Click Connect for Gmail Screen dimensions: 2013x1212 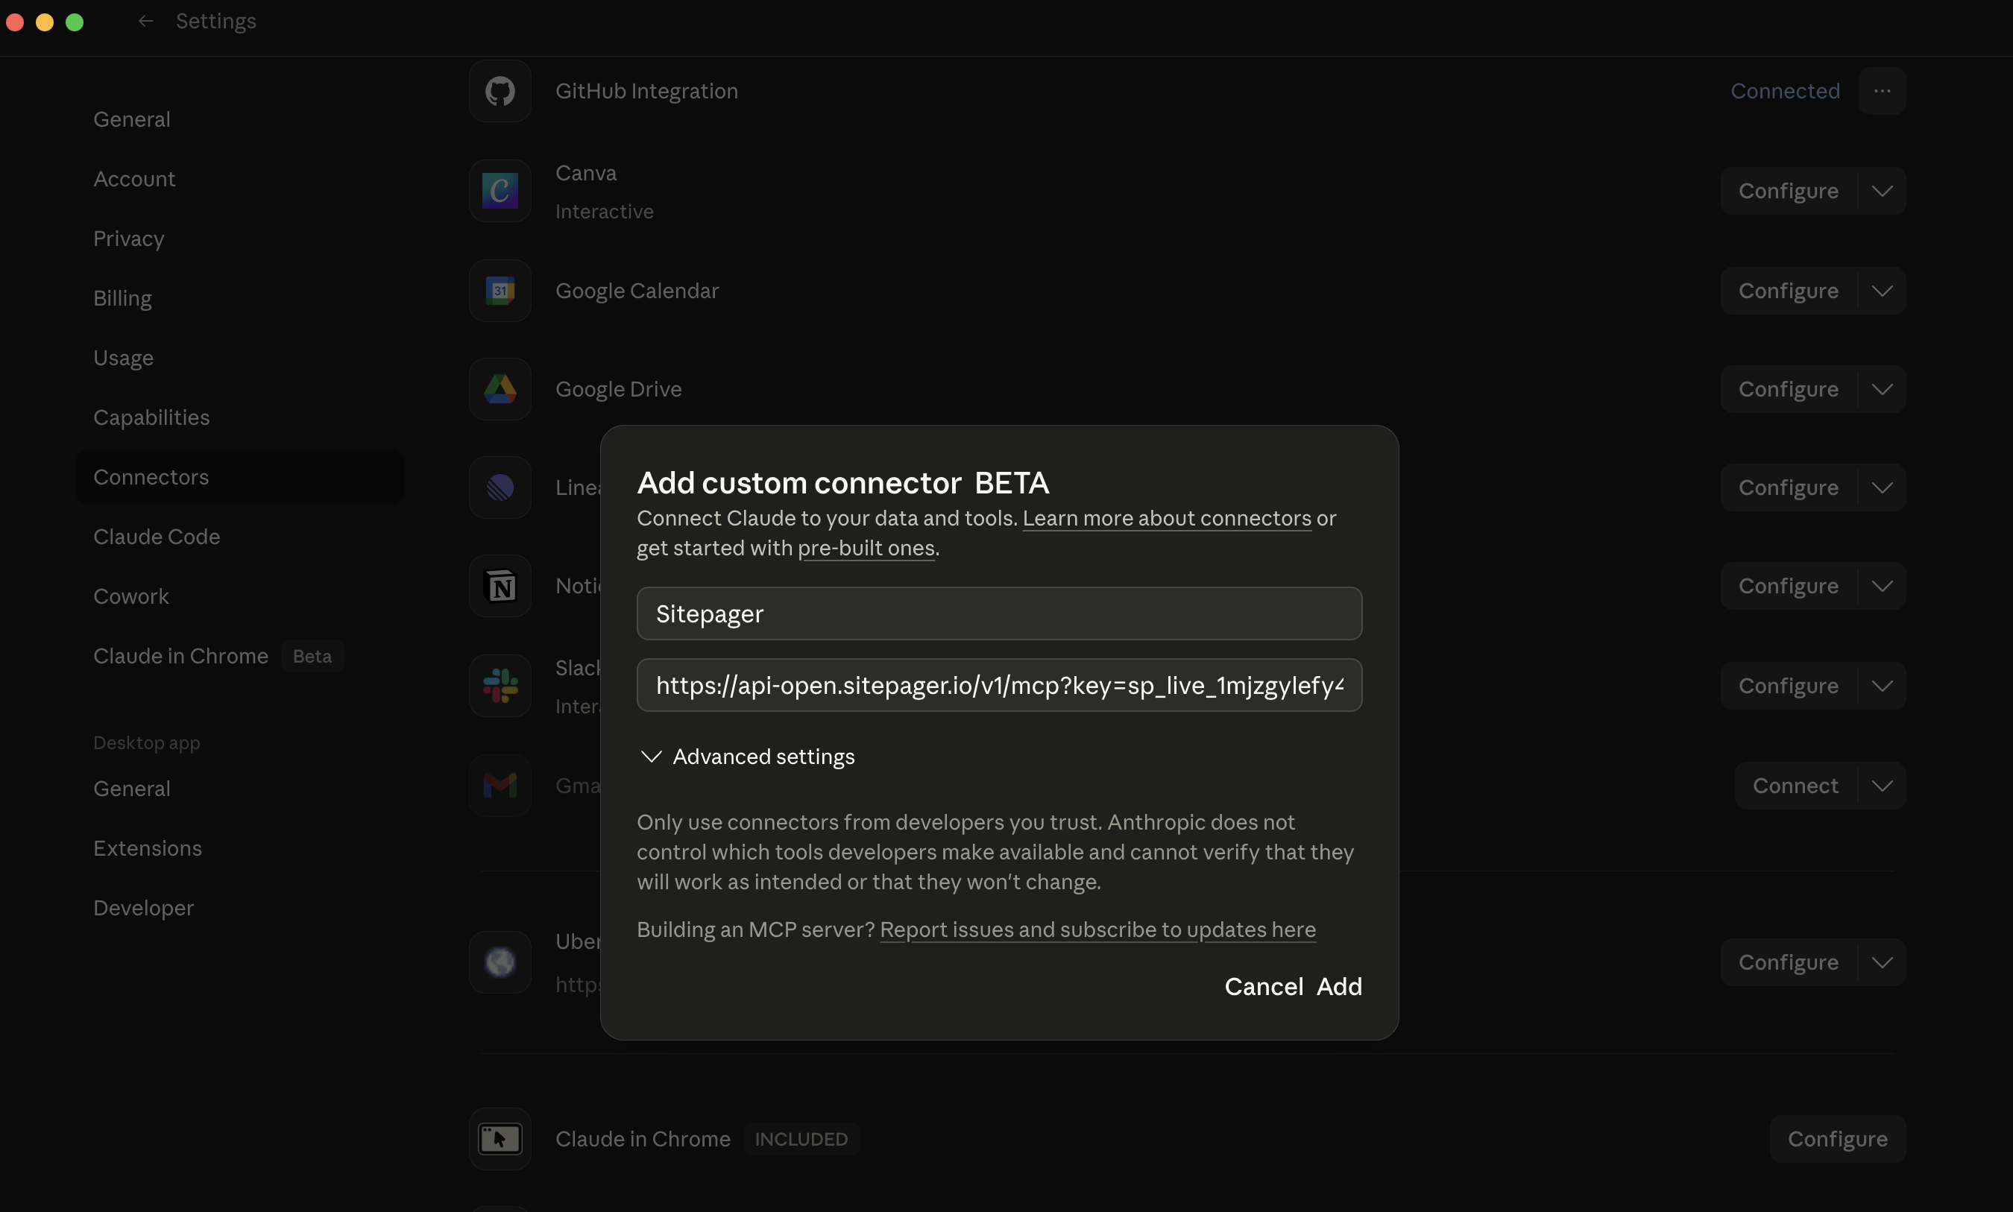pos(1795,786)
